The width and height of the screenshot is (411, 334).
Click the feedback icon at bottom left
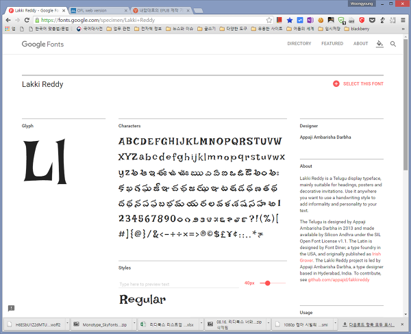[11, 308]
